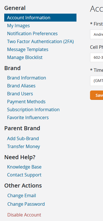This screenshot has height=221, width=103.
Task: Open Favorite Influencers
Action: (x=28, y=117)
